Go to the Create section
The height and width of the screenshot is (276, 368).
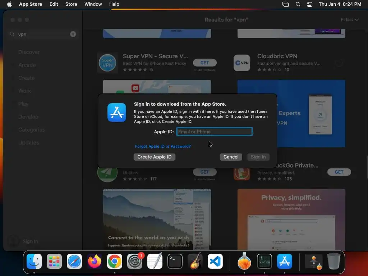click(x=26, y=78)
